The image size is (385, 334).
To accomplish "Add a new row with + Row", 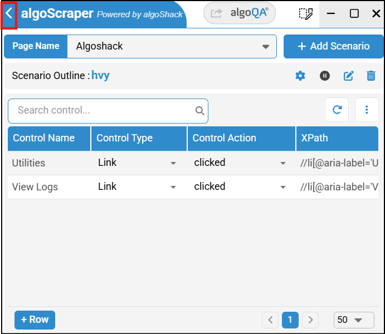I will click(35, 320).
